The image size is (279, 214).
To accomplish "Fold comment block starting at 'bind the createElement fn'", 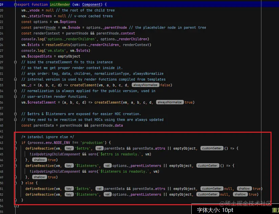I will tap(15, 62).
